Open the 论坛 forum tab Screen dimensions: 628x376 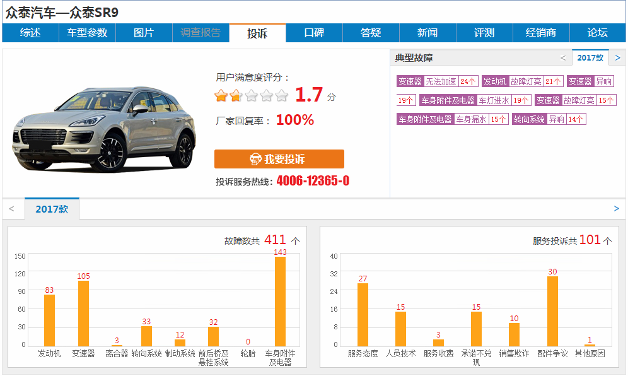[x=597, y=33]
